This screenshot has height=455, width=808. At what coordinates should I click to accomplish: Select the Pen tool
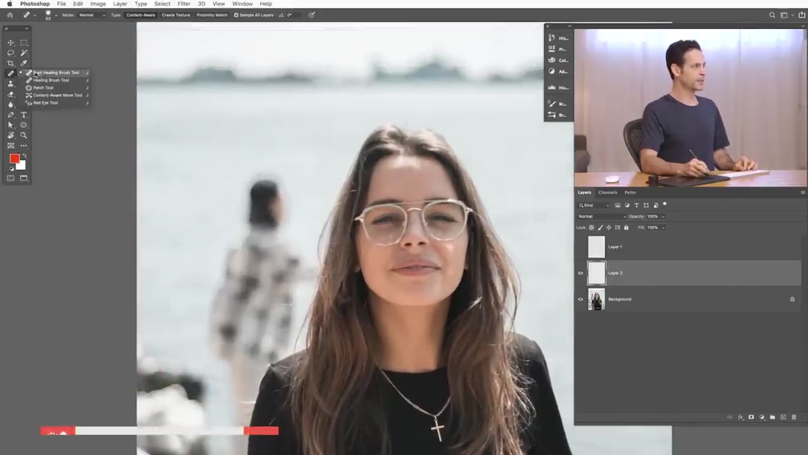pos(11,115)
